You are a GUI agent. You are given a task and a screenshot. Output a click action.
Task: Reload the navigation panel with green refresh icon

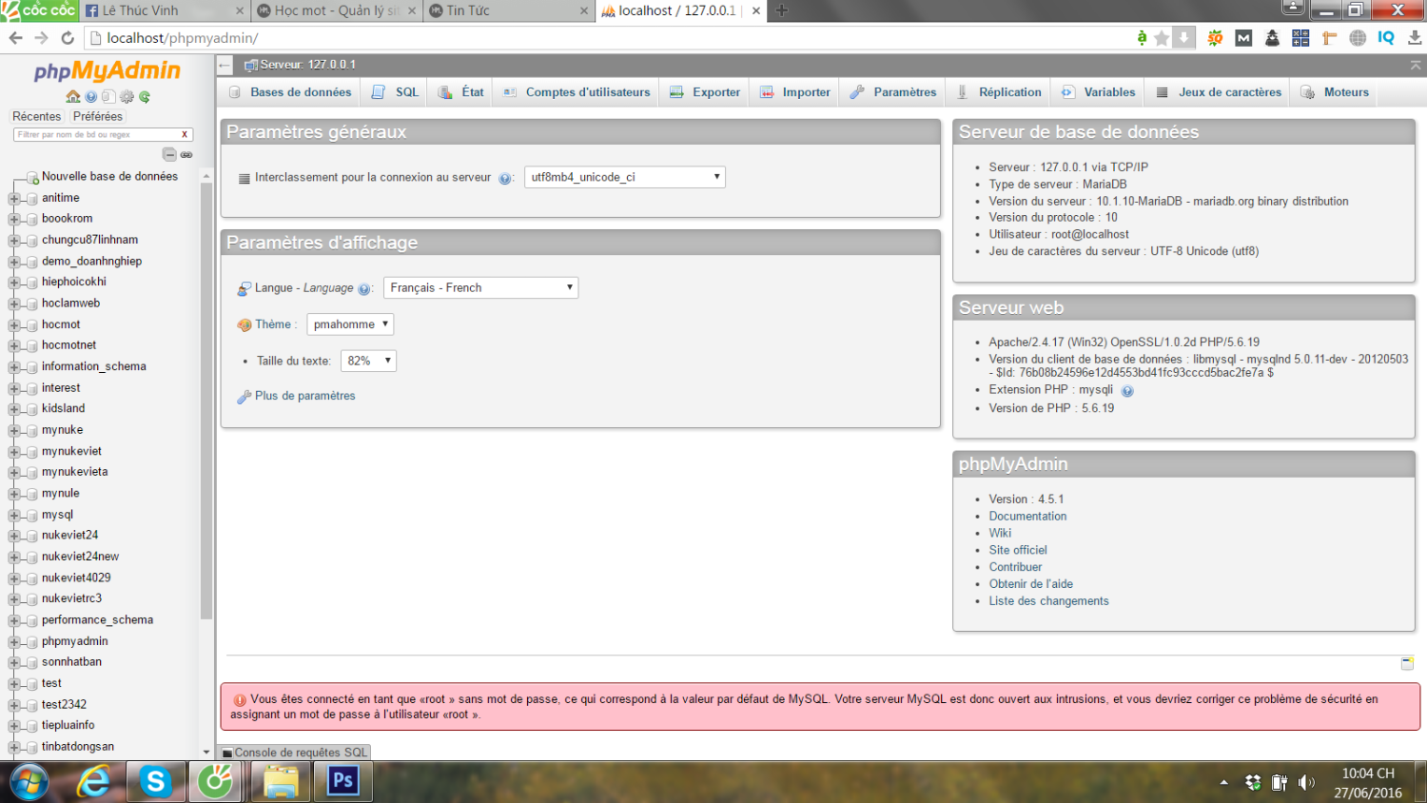(x=145, y=97)
